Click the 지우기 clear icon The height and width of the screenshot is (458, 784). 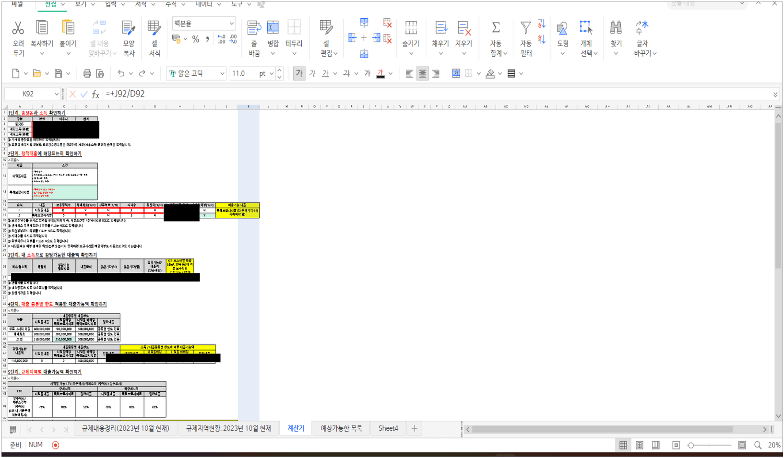click(x=463, y=28)
